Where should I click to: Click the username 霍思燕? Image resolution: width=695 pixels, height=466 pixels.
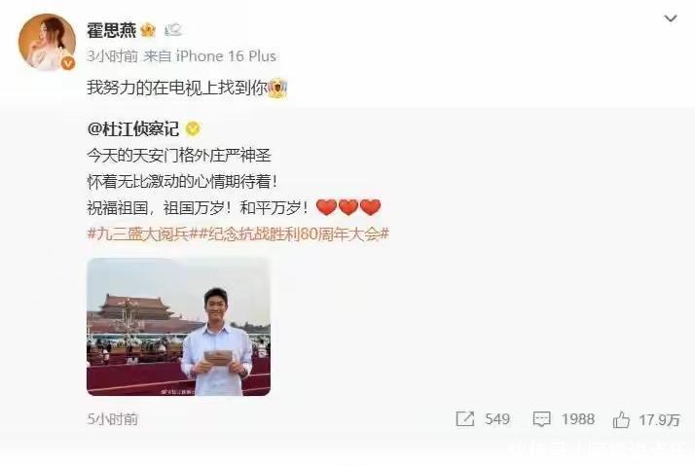click(111, 30)
